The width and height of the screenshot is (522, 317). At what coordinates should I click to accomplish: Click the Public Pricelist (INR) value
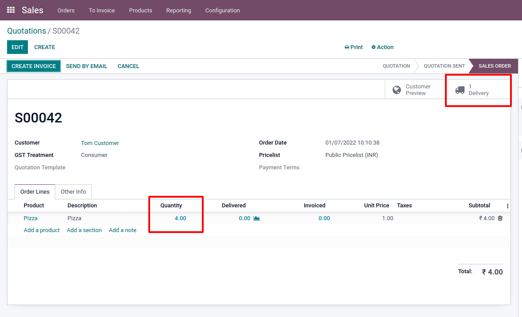(352, 155)
